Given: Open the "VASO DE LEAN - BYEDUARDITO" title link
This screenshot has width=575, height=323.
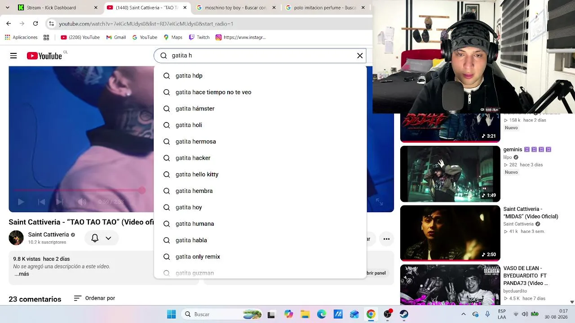Looking at the screenshot, I should [x=526, y=276].
